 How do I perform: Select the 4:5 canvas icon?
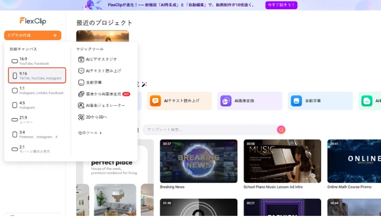pos(15,105)
